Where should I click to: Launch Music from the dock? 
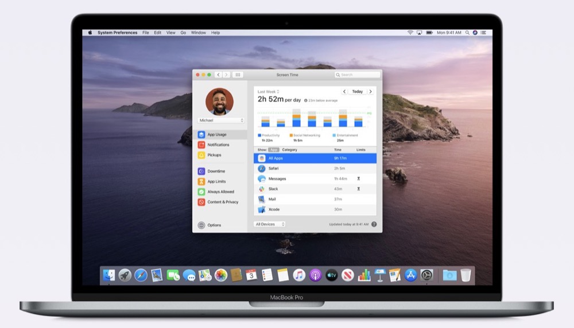coord(299,275)
